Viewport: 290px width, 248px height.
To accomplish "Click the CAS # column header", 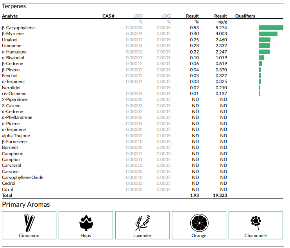I will [108, 16].
